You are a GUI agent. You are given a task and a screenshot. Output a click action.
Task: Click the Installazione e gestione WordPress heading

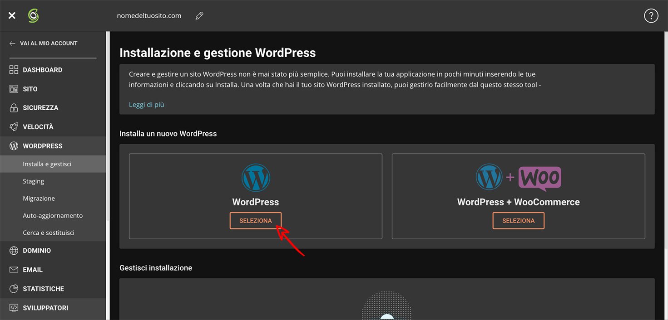click(x=218, y=53)
